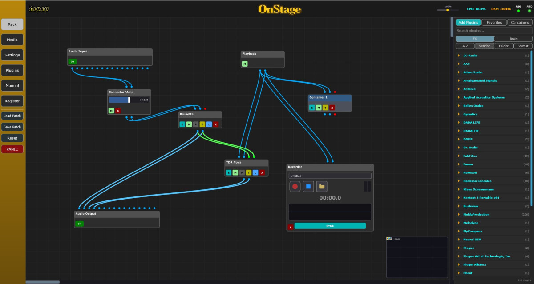Toggle the Audio Output ON switch
This screenshot has width=534, height=284.
tap(79, 224)
